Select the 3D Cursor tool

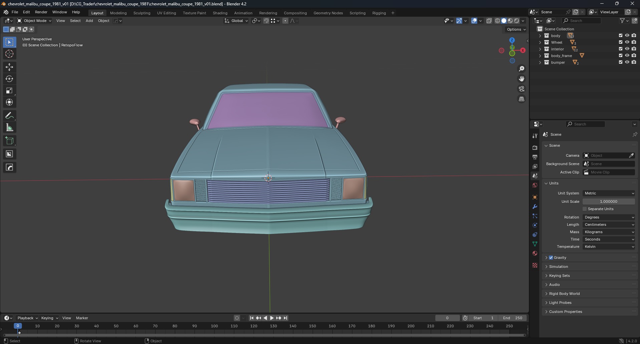point(9,54)
